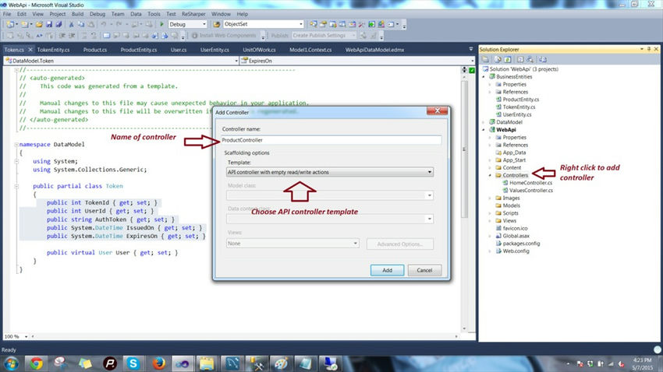663x372 pixels.
Task: Open the Tools menu
Action: (x=154, y=14)
